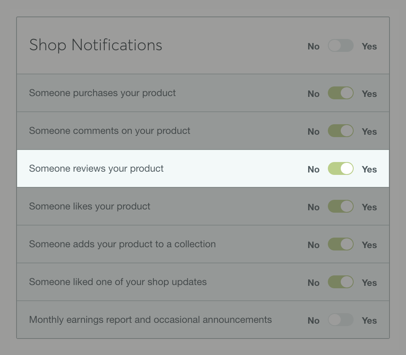This screenshot has height=355, width=406.
Task: Click the 'Someone liked one of your shop updates' row
Action: pos(118,282)
